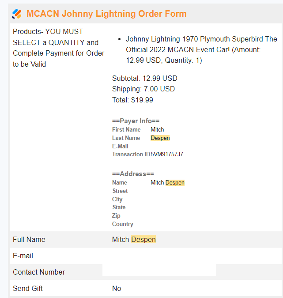
Task: Click the Jotform pencil logo icon
Action: 17,14
